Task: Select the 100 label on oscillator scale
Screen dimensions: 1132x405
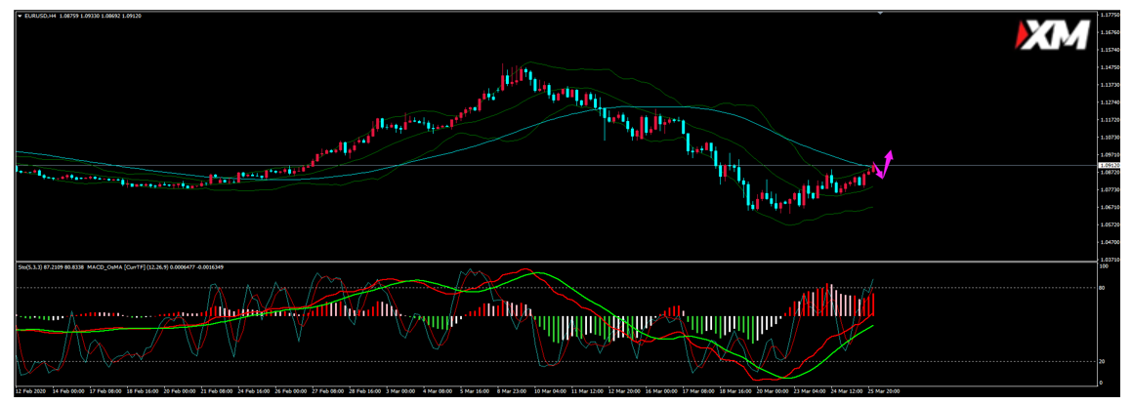Action: [x=1104, y=266]
